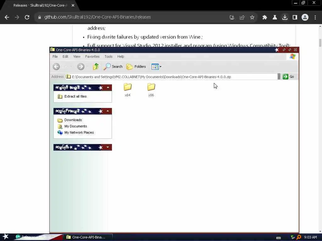This screenshot has width=322, height=241.
Task: Open Chrome three-dot menu
Action: coord(315,18)
